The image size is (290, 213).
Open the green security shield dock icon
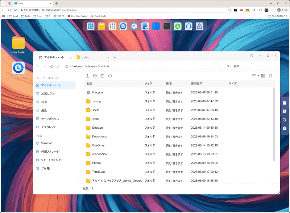point(178,26)
